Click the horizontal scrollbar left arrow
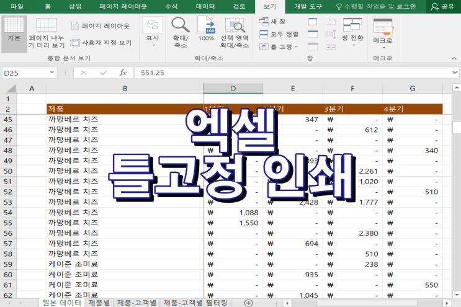This screenshot has width=461, height=307. tap(287, 303)
